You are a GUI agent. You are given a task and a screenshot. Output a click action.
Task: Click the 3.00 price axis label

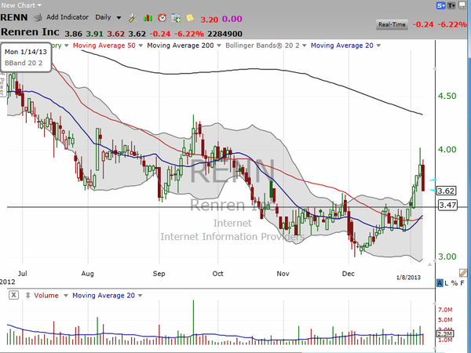[447, 257]
